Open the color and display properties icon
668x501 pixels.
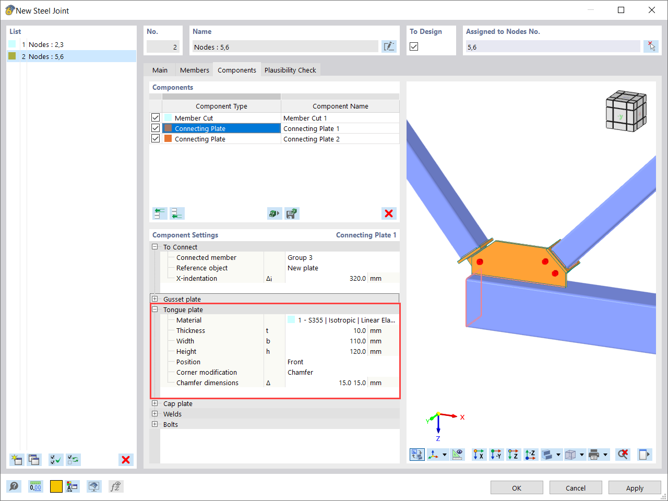click(72, 486)
